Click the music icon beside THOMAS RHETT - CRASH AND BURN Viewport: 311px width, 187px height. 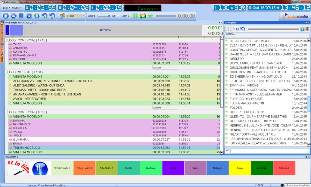10,90
